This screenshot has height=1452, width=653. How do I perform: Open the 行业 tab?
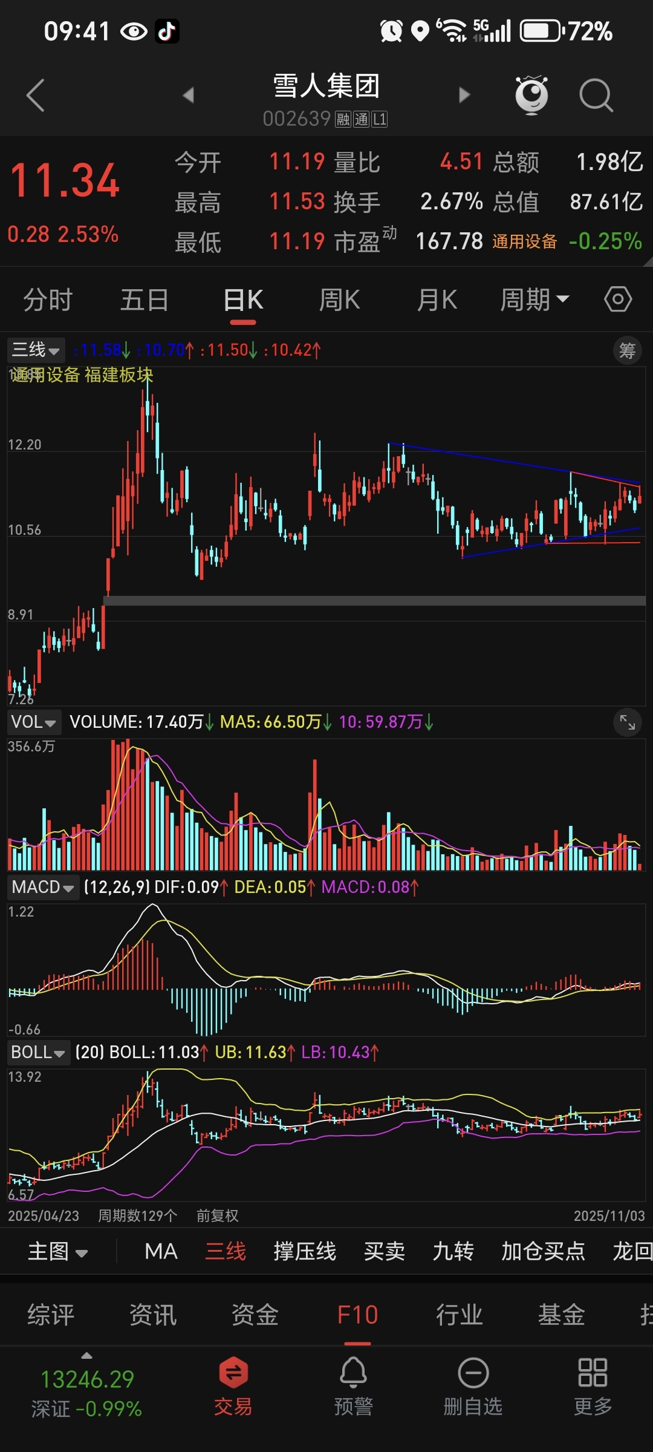(x=460, y=1315)
